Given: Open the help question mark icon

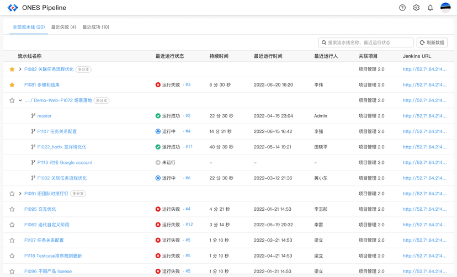Looking at the screenshot, I should click(402, 8).
